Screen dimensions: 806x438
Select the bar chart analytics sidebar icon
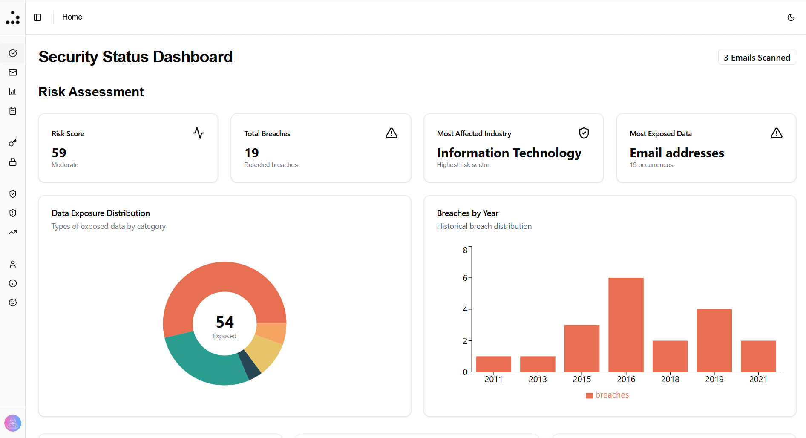click(12, 92)
